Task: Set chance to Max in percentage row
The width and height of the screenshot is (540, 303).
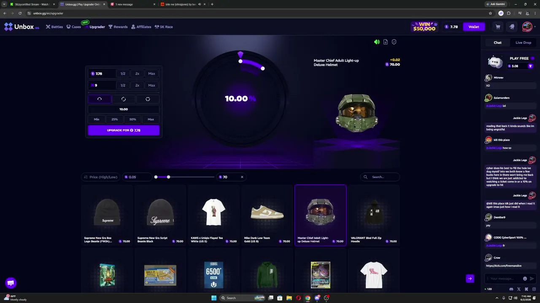Action: click(151, 120)
